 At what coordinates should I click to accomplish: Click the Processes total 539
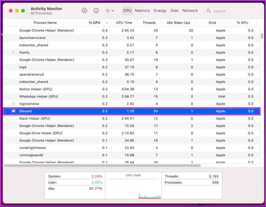pyautogui.click(x=215, y=182)
